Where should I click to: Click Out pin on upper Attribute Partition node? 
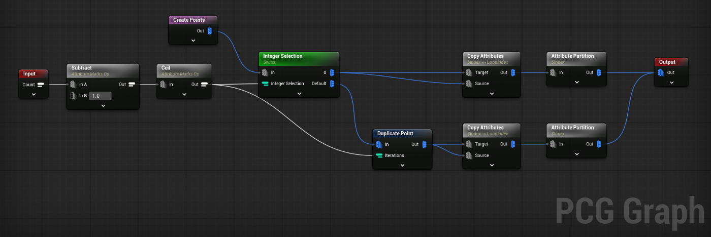pos(599,72)
